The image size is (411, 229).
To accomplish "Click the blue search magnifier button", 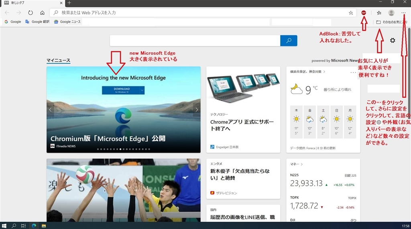I will (x=289, y=40).
